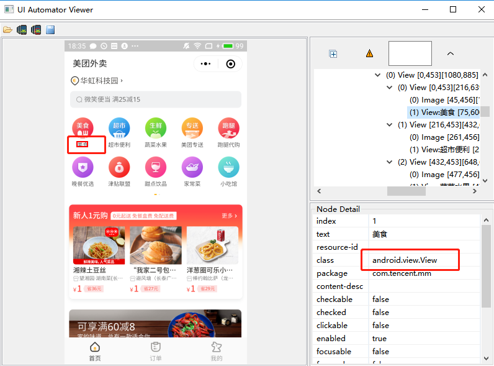494x366 pixels.
Task: Open file via folder toolbar icon
Action: click(7, 30)
